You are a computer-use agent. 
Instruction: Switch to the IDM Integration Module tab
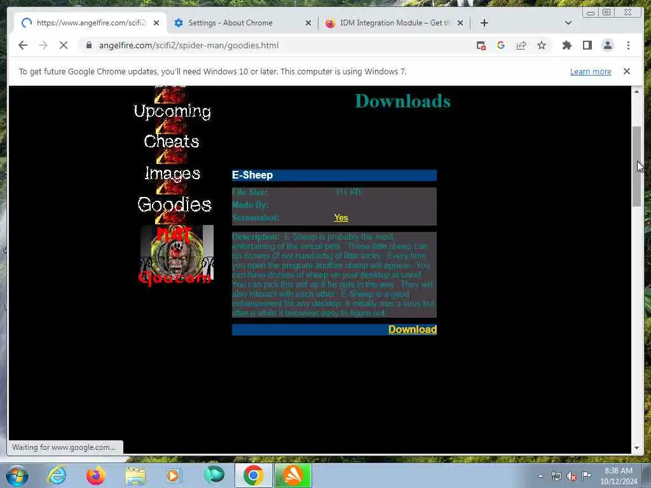(394, 23)
